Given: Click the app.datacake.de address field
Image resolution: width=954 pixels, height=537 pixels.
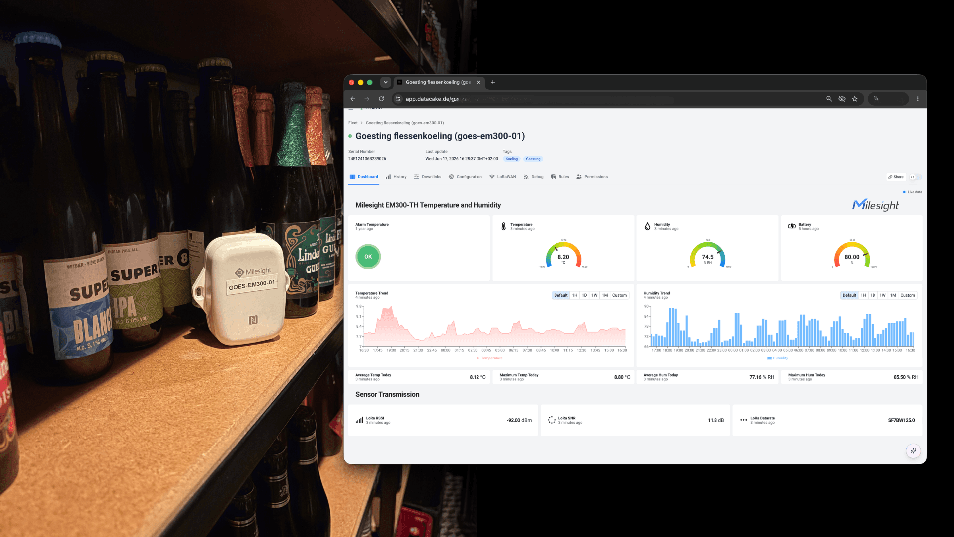Looking at the screenshot, I should point(606,99).
